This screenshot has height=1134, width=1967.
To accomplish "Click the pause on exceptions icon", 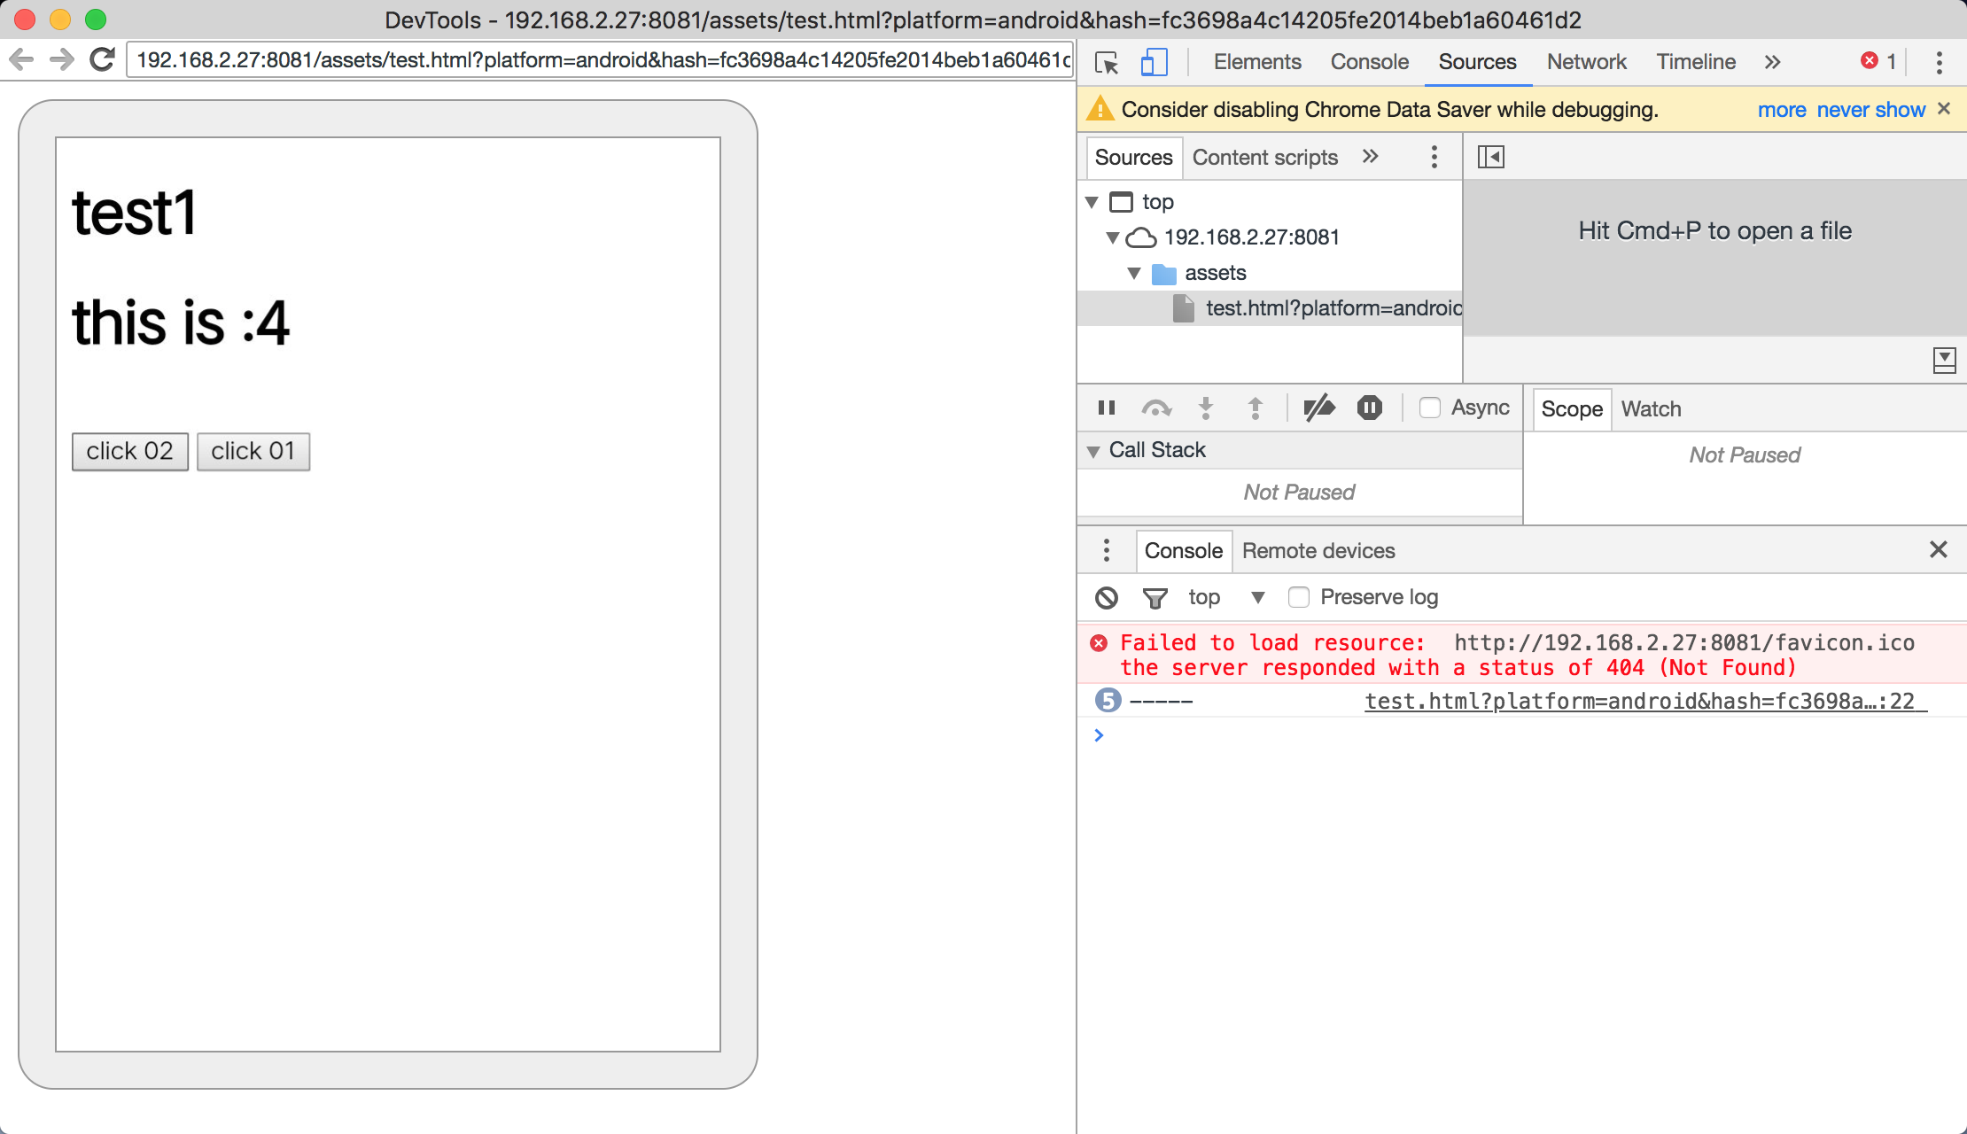I will (x=1369, y=408).
